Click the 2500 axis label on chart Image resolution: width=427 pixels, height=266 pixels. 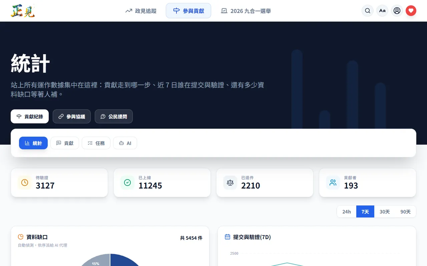point(234,253)
